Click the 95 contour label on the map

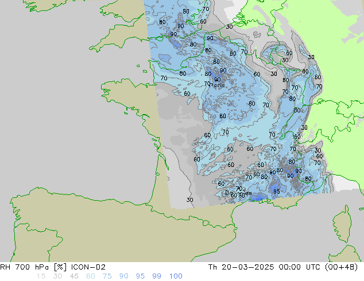[277, 192]
